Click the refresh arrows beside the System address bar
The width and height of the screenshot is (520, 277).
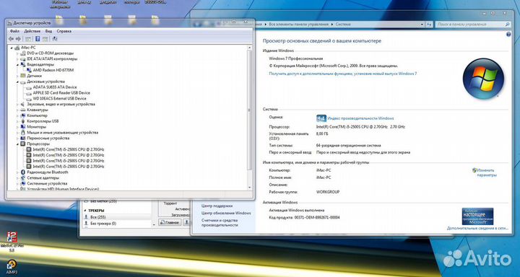point(429,25)
